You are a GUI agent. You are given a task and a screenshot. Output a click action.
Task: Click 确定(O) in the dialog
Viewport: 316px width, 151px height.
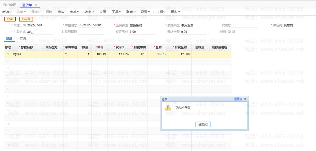(x=203, y=125)
